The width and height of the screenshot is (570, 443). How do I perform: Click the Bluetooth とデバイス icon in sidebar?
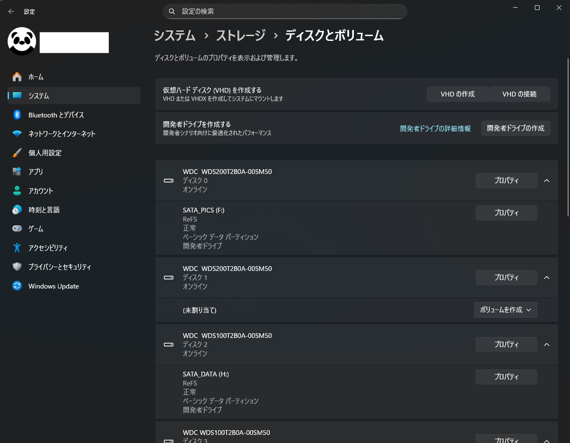tap(17, 115)
